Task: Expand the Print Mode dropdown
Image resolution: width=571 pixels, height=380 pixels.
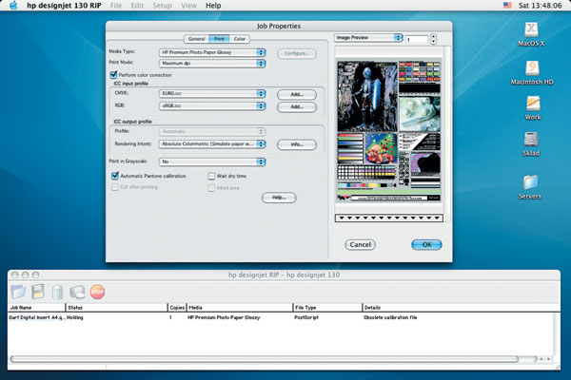Action: [211, 64]
